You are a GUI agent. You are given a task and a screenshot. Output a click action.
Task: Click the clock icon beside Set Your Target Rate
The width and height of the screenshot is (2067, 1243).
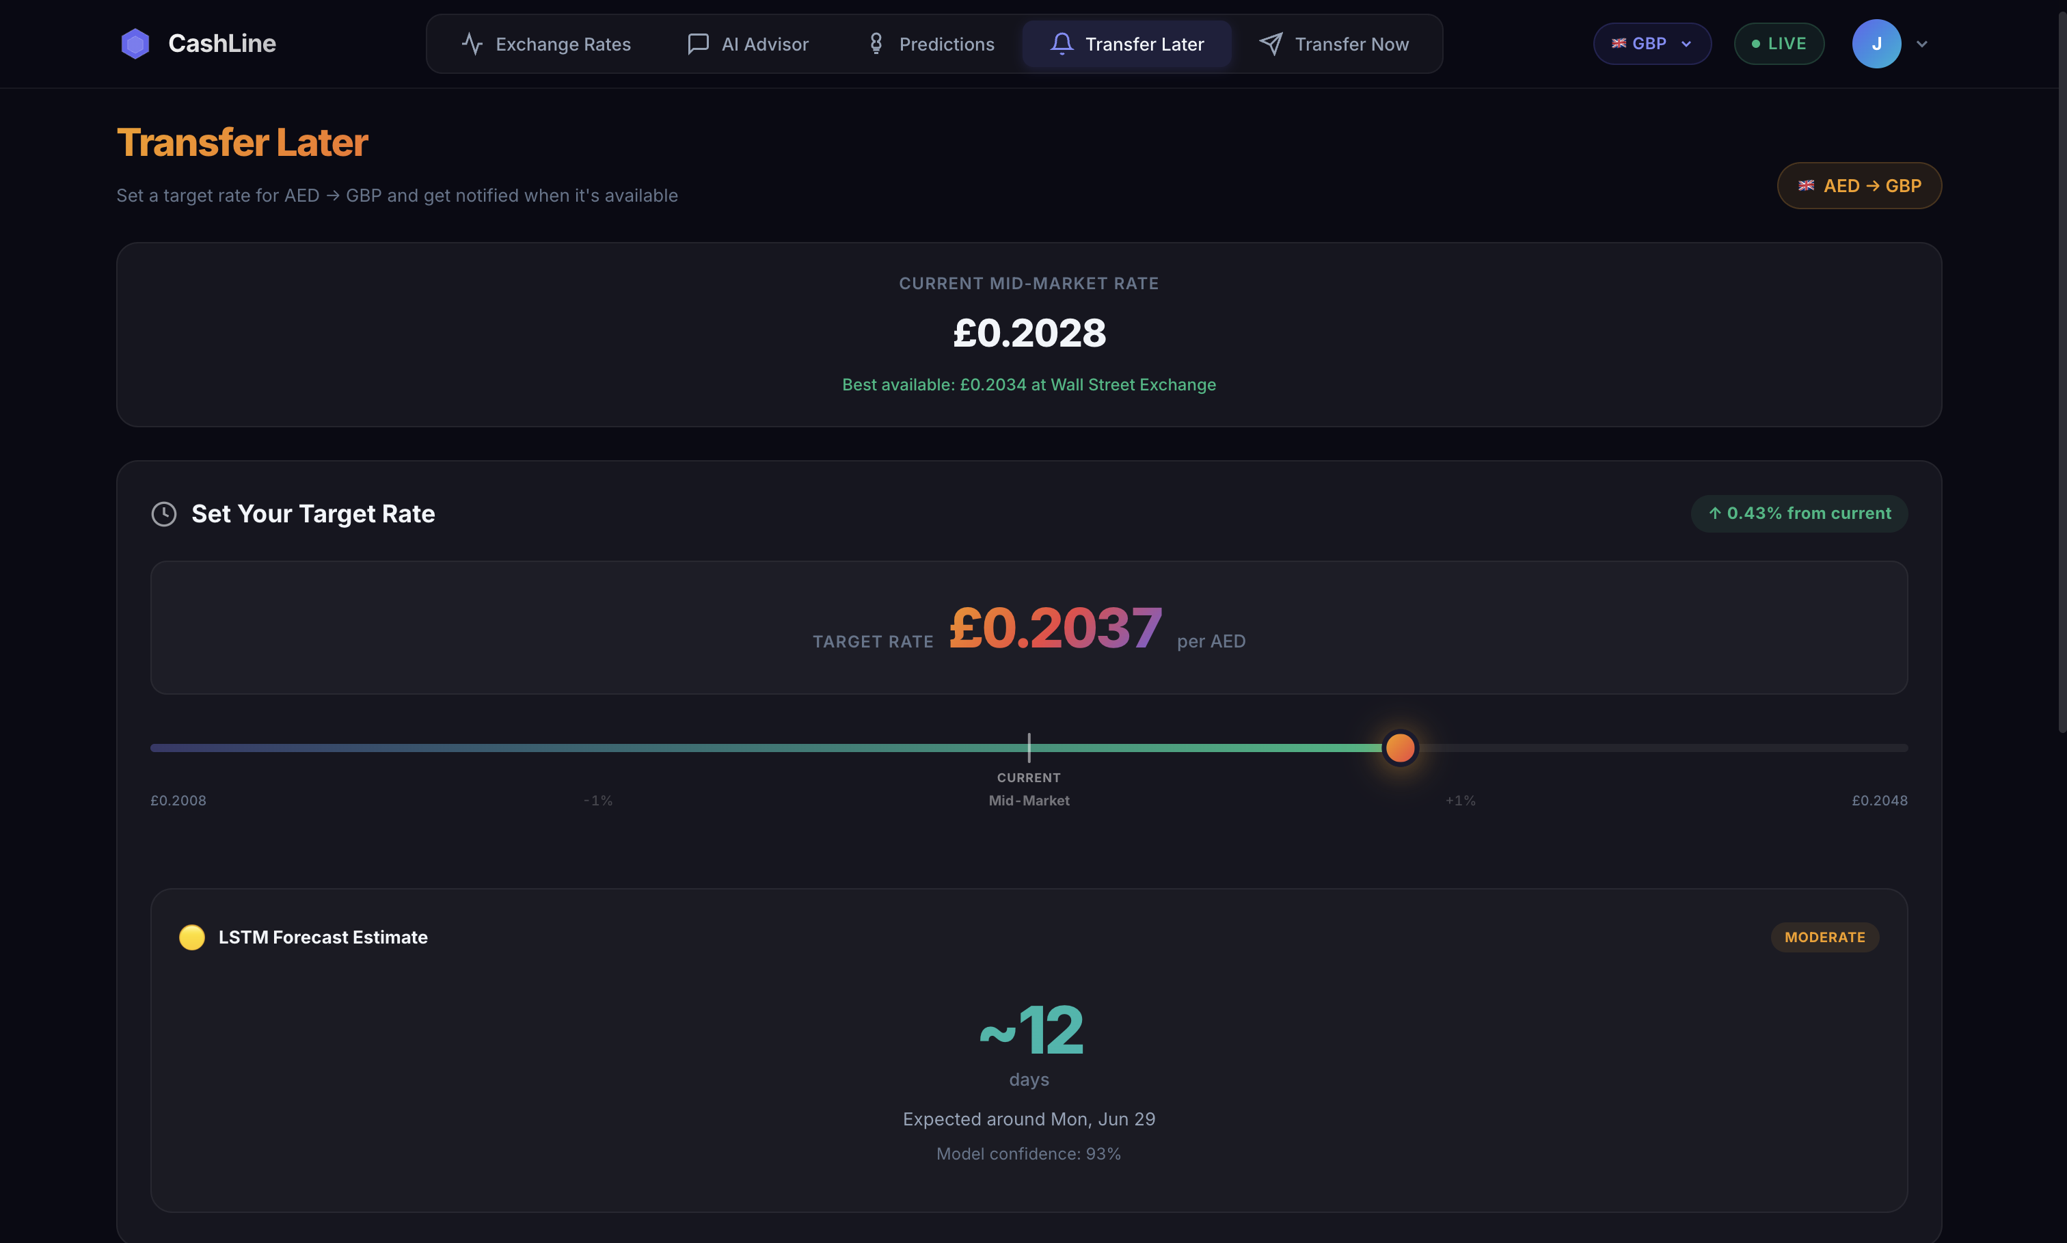(164, 513)
